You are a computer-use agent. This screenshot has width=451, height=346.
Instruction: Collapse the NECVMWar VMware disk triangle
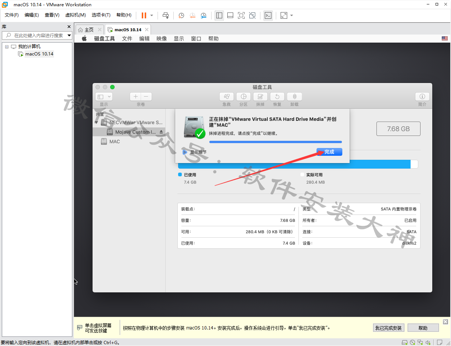pos(97,123)
